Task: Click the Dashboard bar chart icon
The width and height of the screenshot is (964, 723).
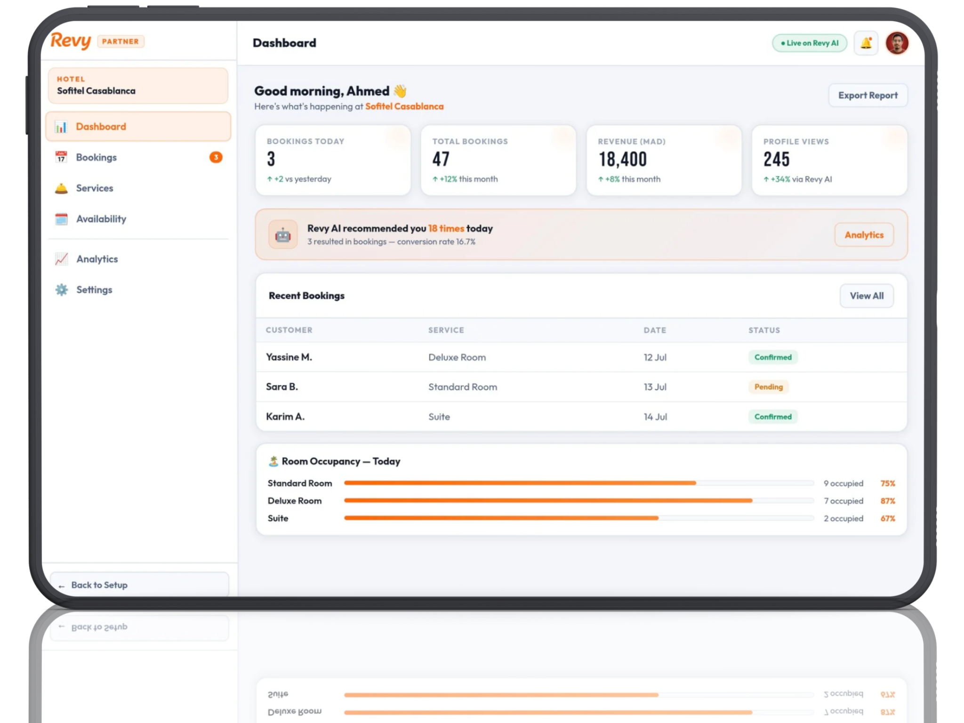Action: 61,127
